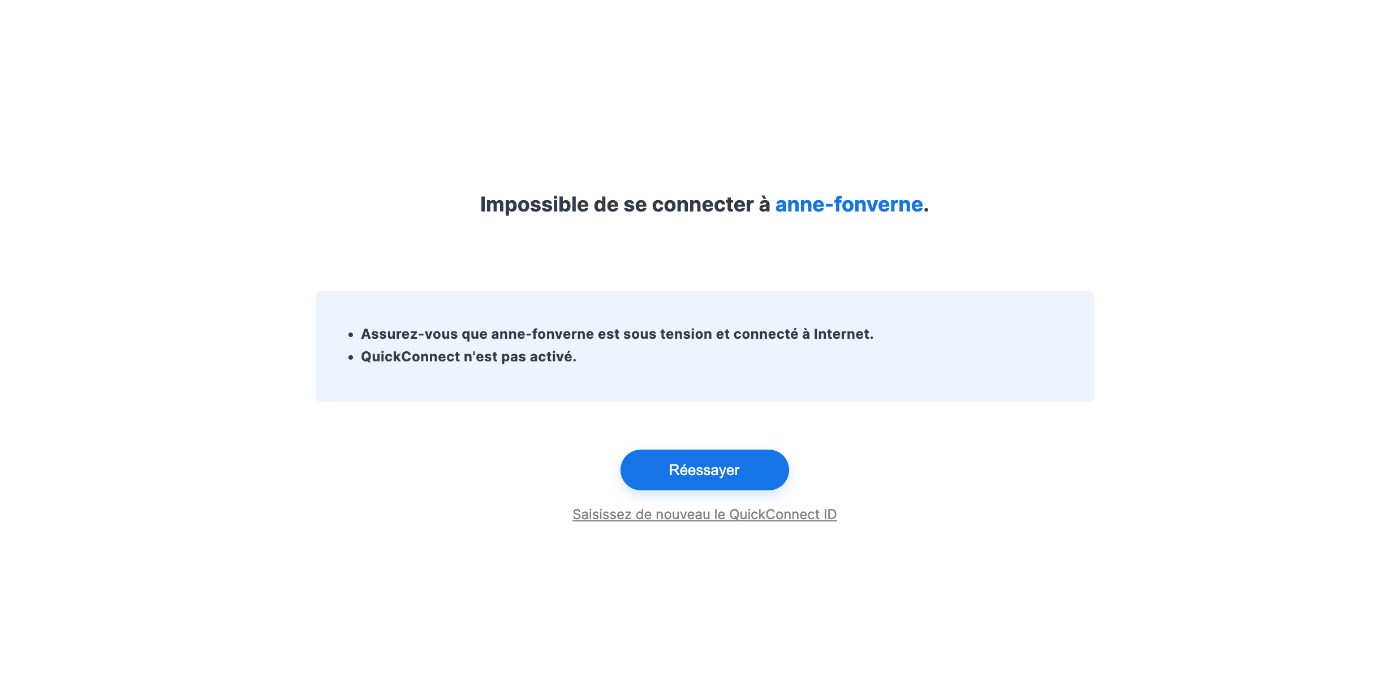Click the bullet dot before 'QuickConnect n'est pas activé'
This screenshot has width=1396, height=673.
[351, 357]
